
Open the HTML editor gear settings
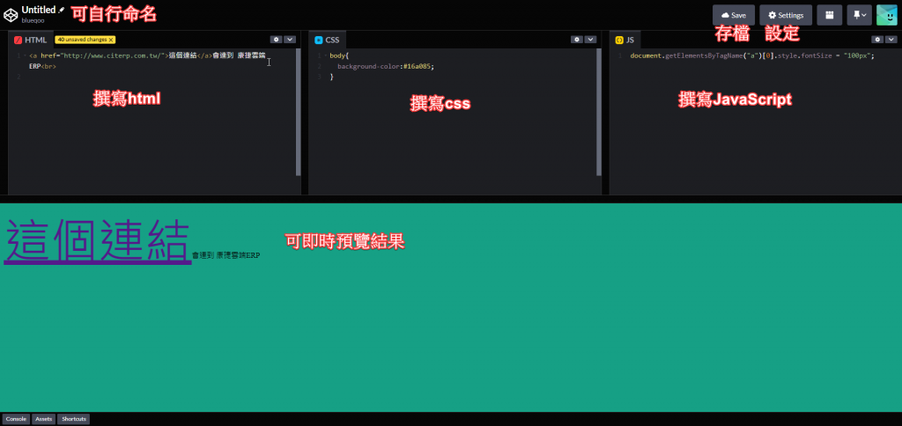[276, 40]
